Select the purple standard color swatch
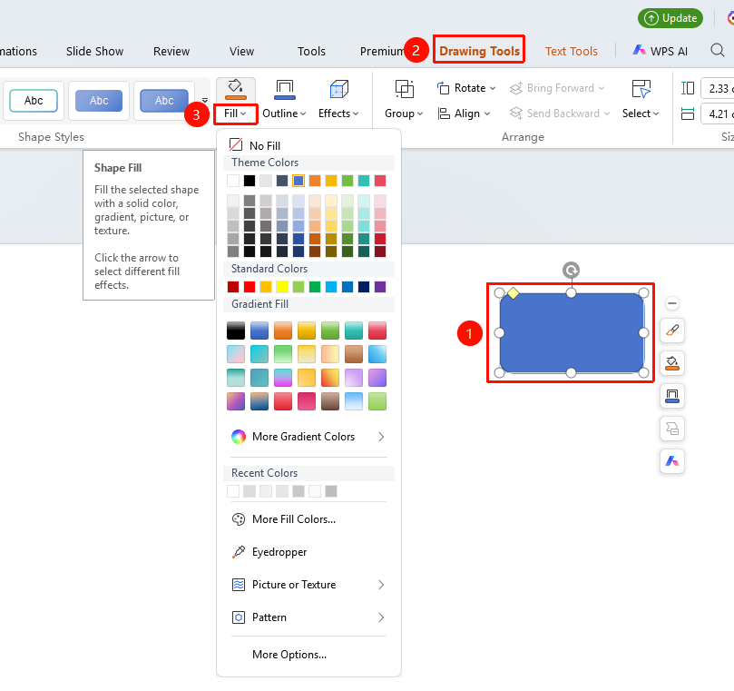 tap(380, 287)
